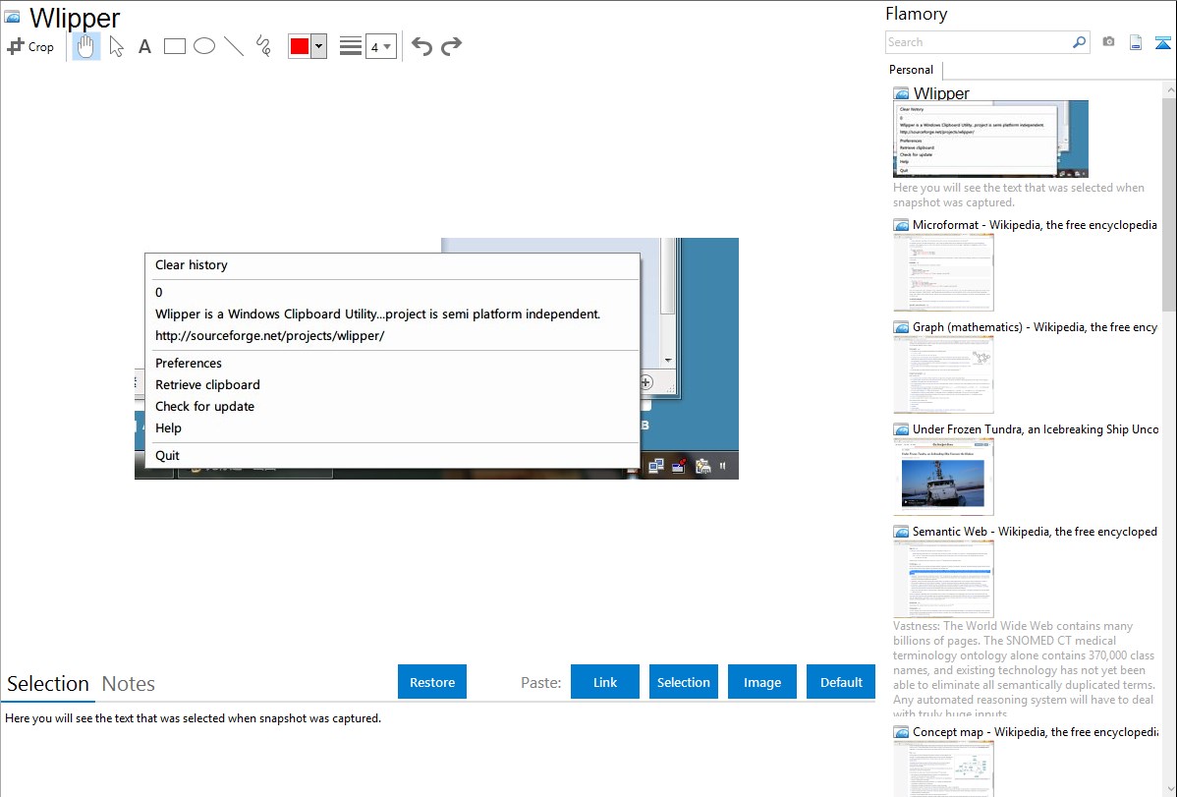Click 'Quit' in the captured snapshot
This screenshot has height=797, width=1177.
(167, 455)
